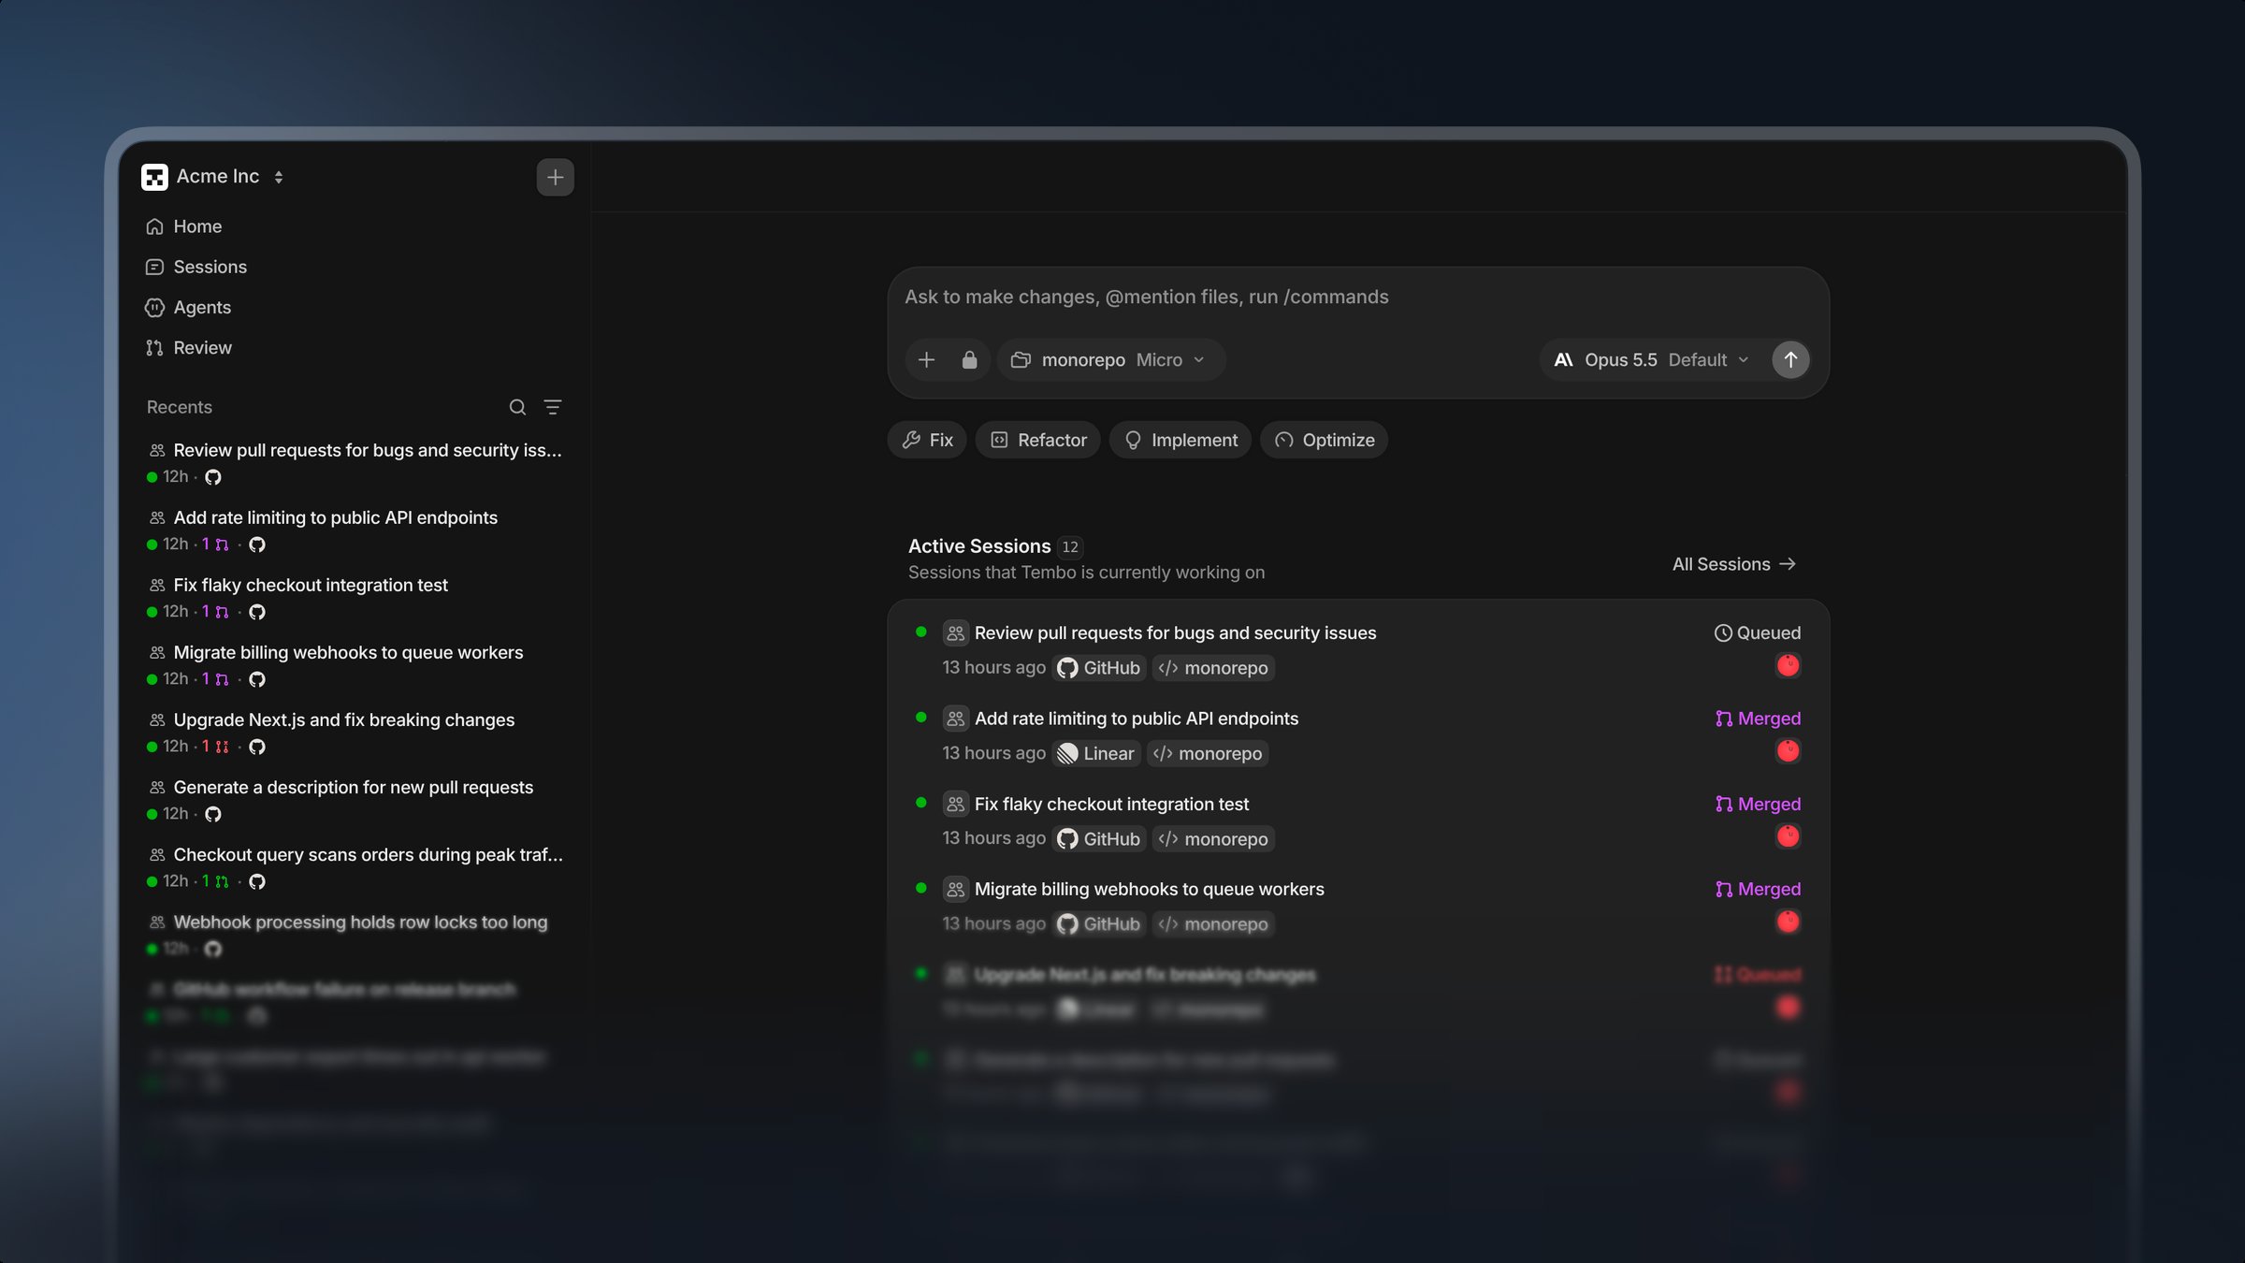This screenshot has width=2245, height=1263.
Task: Open recent 'Add rate limiting to public API' item
Action: coord(355,530)
